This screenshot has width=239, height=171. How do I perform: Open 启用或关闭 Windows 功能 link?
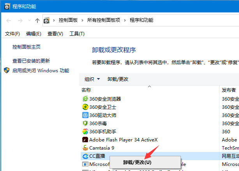[41, 70]
